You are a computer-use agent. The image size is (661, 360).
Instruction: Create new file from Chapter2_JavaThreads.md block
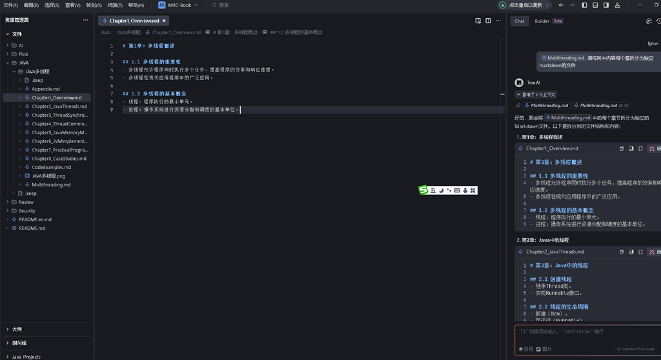641,252
